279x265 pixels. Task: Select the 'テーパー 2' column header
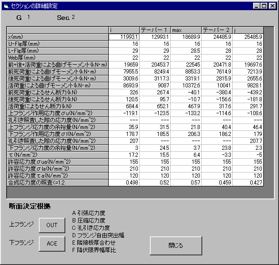(x=217, y=30)
